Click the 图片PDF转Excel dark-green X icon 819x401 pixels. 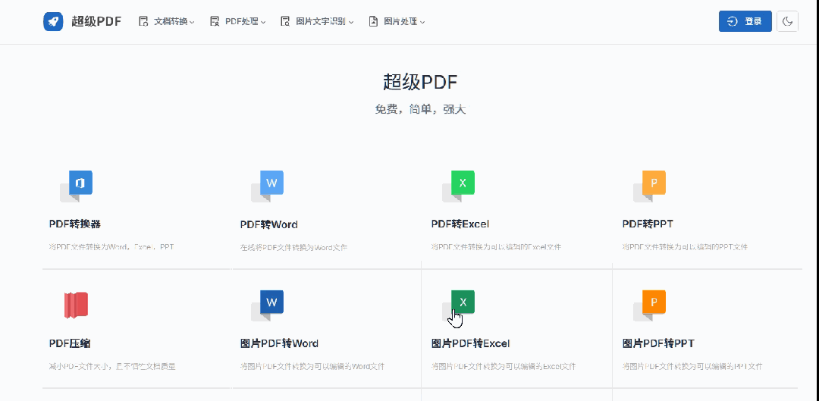(x=459, y=305)
